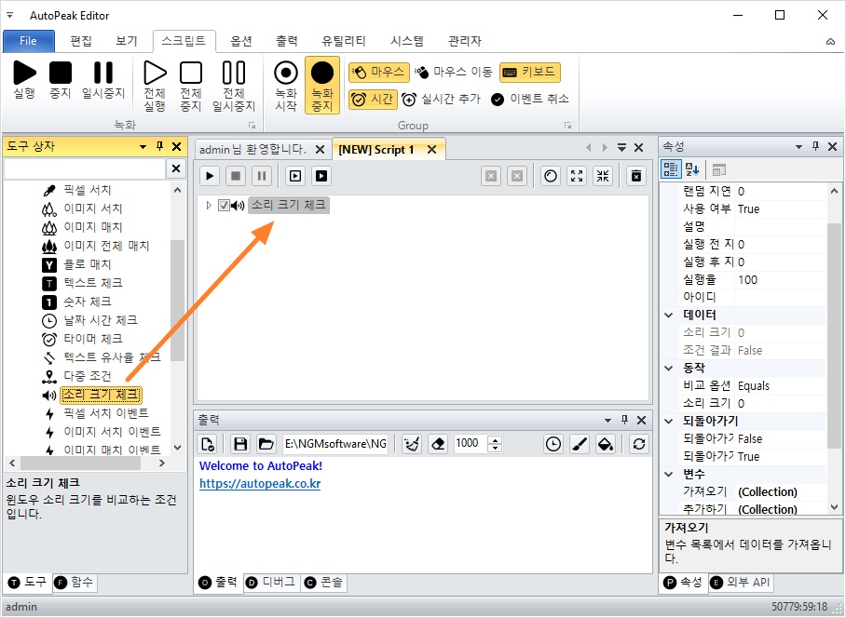Click the expand-all arrows icon in script toolbar

click(x=577, y=176)
